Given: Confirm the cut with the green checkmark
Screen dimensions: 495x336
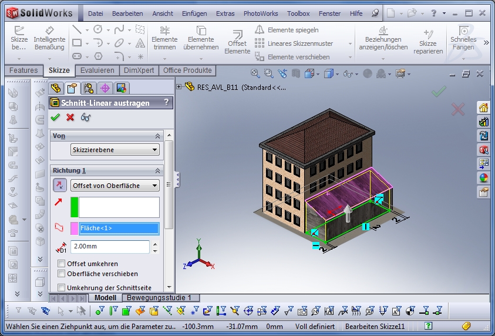Looking at the screenshot, I should tap(56, 117).
